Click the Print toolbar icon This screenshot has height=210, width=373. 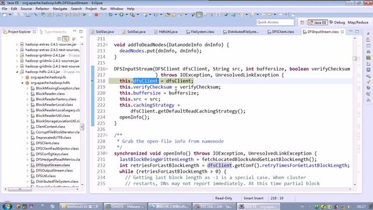coord(28,15)
